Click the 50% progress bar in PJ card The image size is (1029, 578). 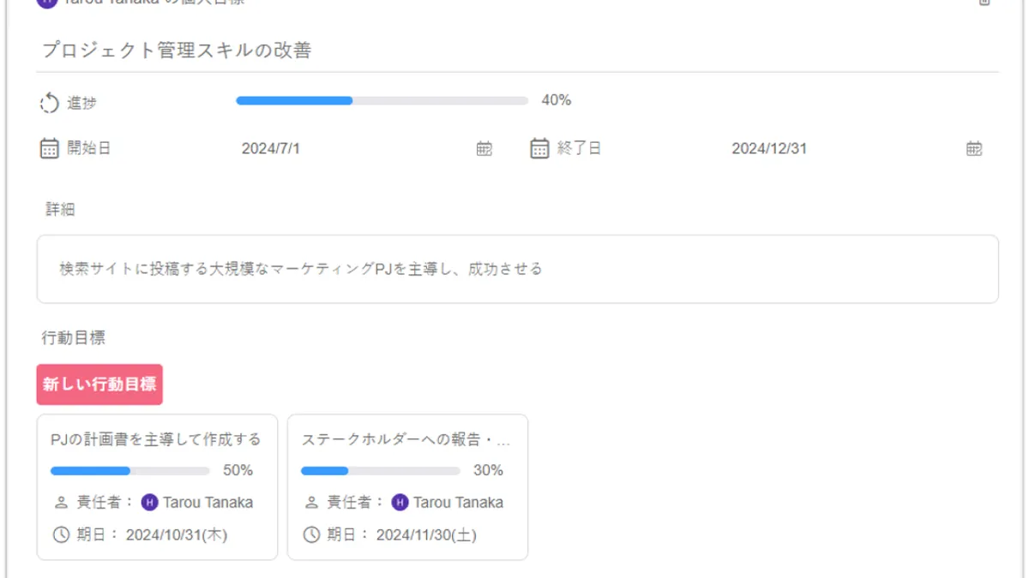(x=130, y=471)
